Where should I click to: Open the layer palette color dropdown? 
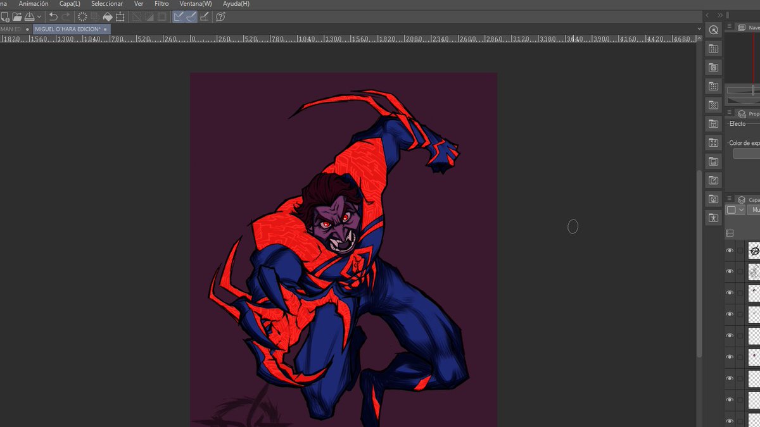pos(735,209)
